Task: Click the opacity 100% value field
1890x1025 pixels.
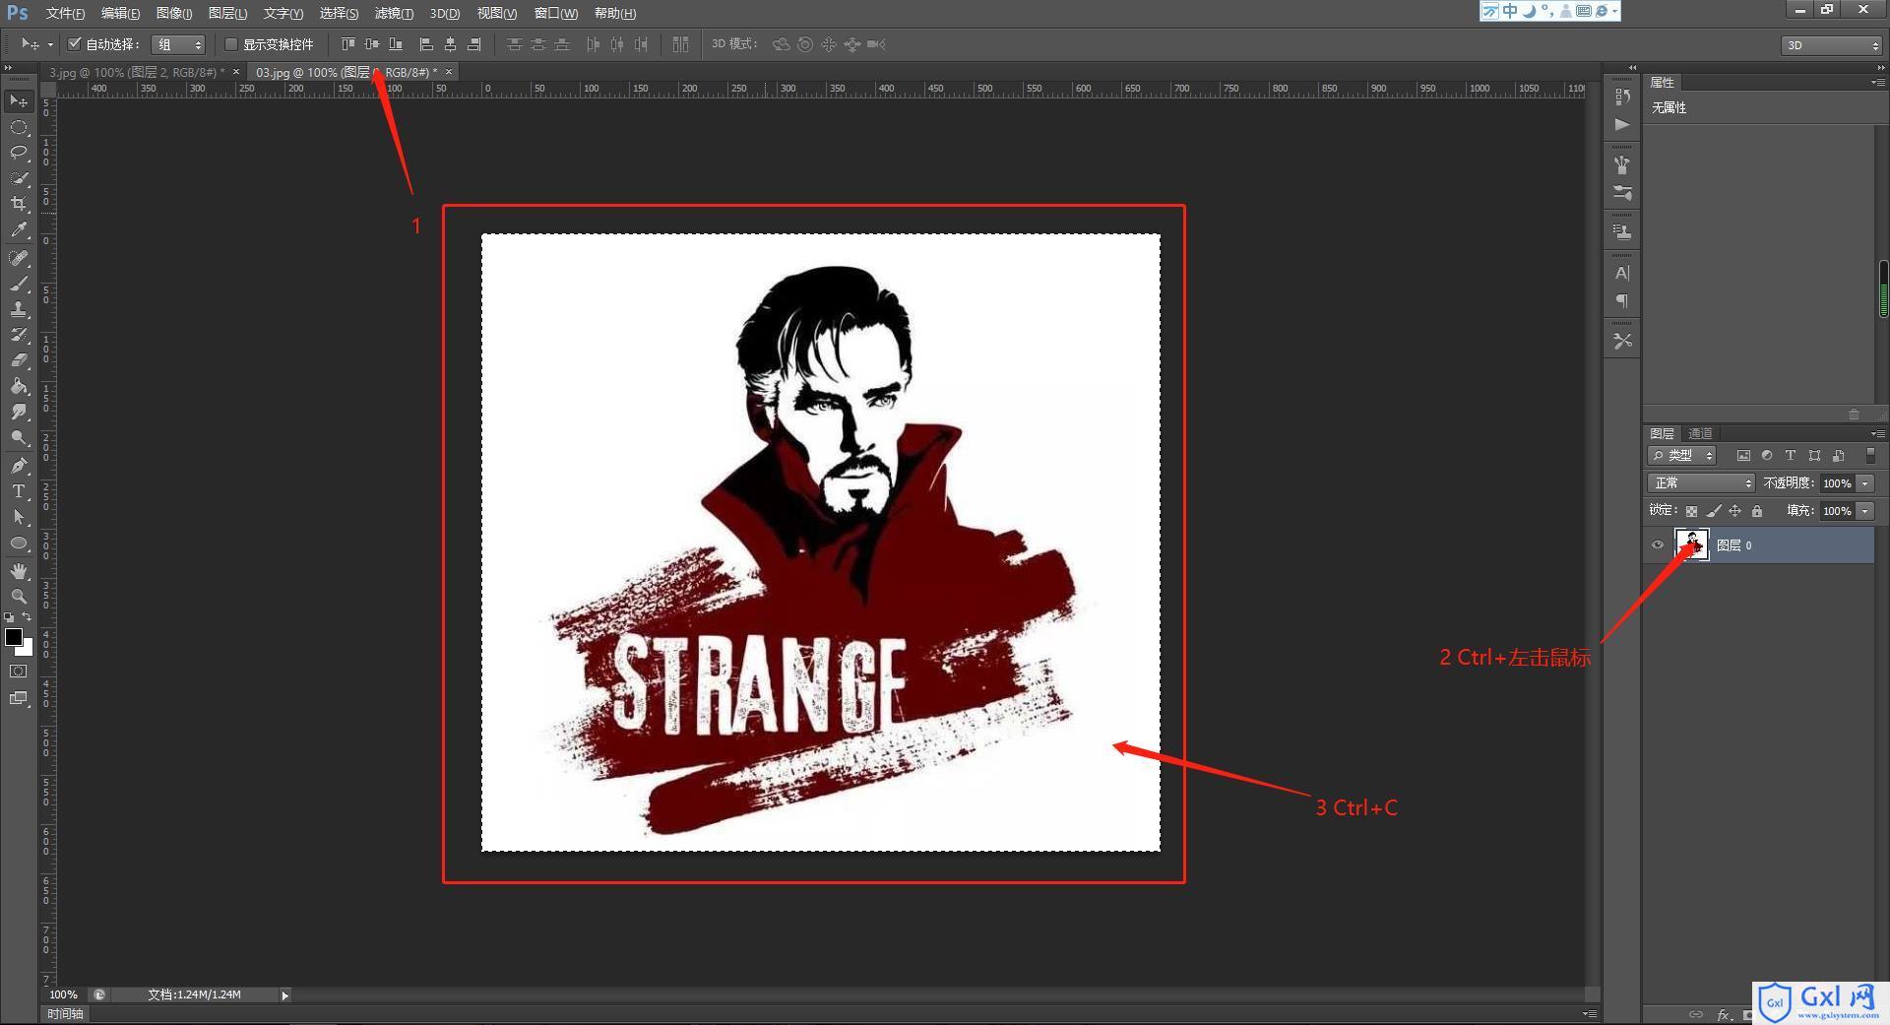Action: point(1836,482)
